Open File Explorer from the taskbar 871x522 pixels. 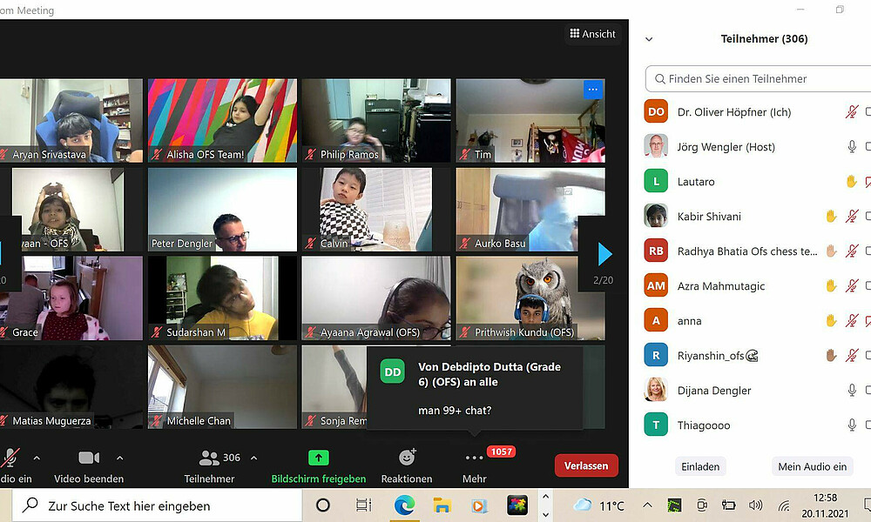[x=442, y=505]
